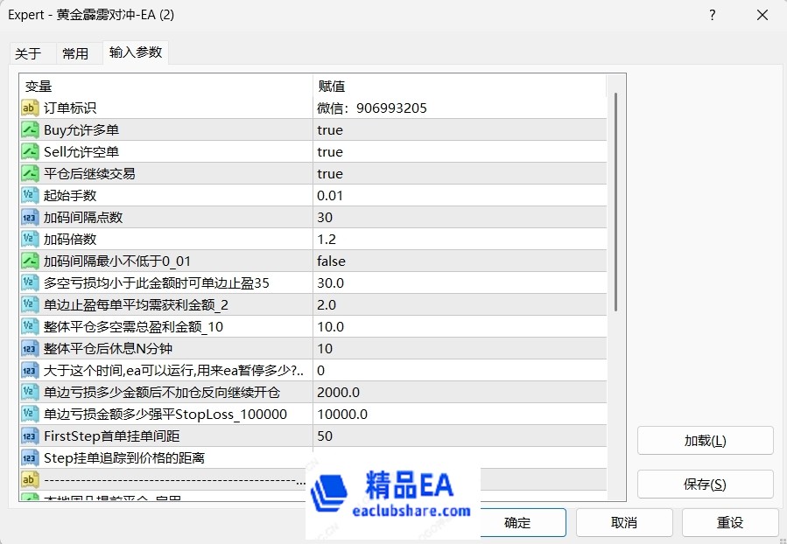
Task: Click the help question mark in title bar
Action: pyautogui.click(x=712, y=16)
